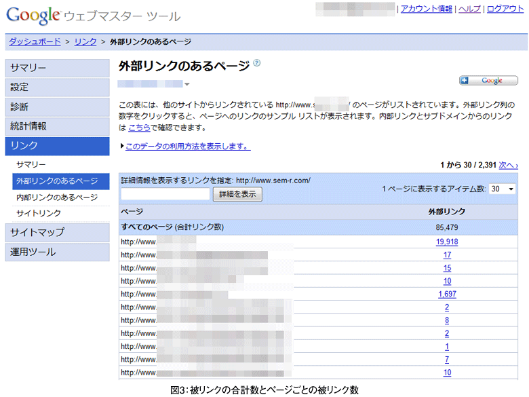Click すべてのページ (合計リンク数) row label
This screenshot has width=529, height=397.
[x=172, y=227]
